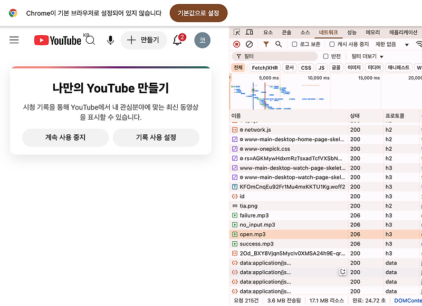The image size is (422, 306).
Task: Click the YouTube search magnifier icon
Action: pyautogui.click(x=91, y=41)
